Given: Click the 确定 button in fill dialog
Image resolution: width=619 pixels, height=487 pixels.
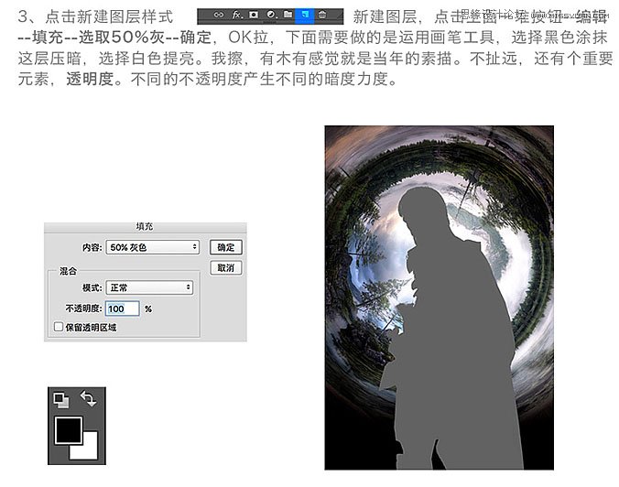Looking at the screenshot, I should [x=226, y=247].
